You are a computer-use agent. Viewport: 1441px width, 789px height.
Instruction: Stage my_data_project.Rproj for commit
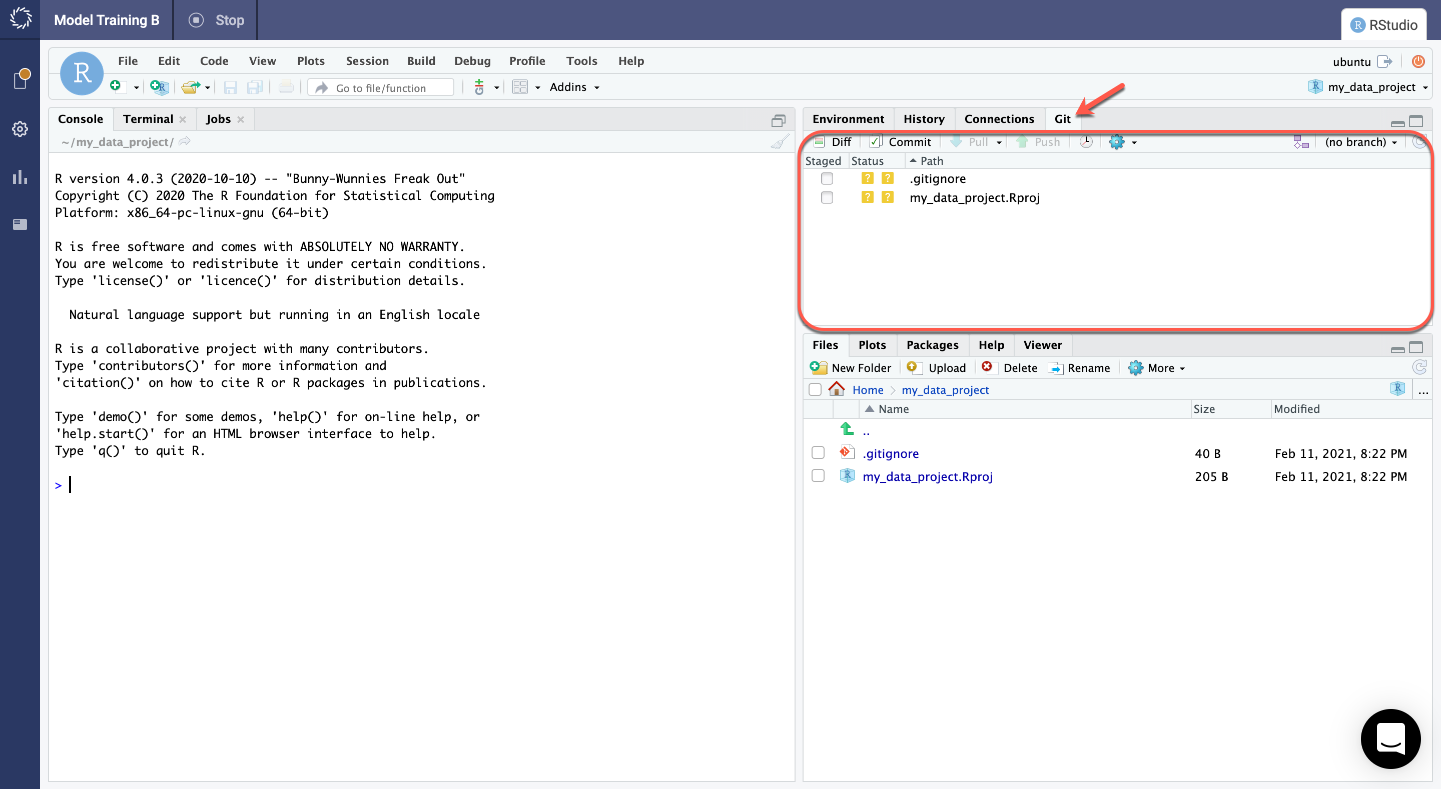828,197
